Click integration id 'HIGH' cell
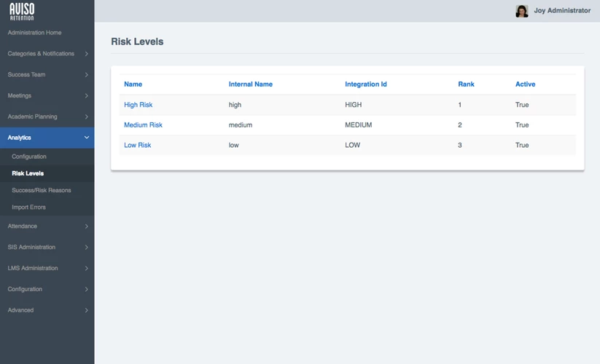Image resolution: width=600 pixels, height=364 pixels. pos(353,105)
